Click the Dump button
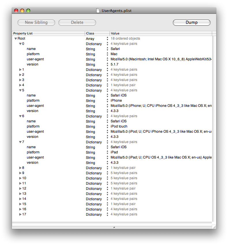 point(191,22)
